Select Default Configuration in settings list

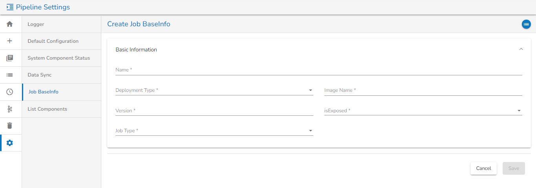click(53, 41)
